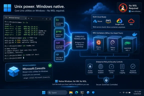
Task: Click the Docker whale icon
Action: tap(134, 34)
